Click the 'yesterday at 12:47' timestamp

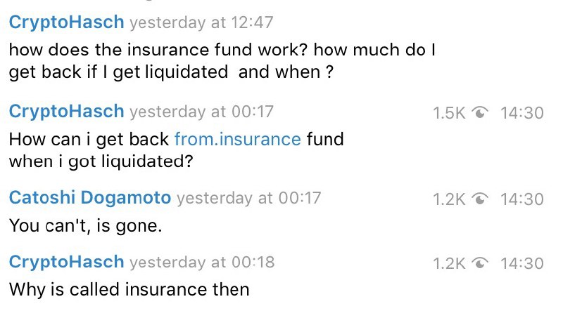pyautogui.click(x=201, y=22)
